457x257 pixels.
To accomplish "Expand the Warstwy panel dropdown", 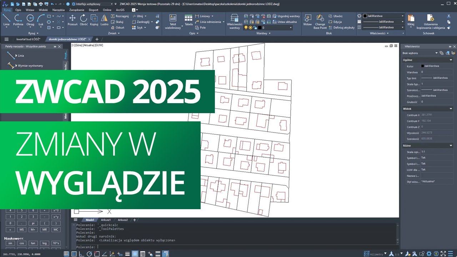I will coord(263,33).
